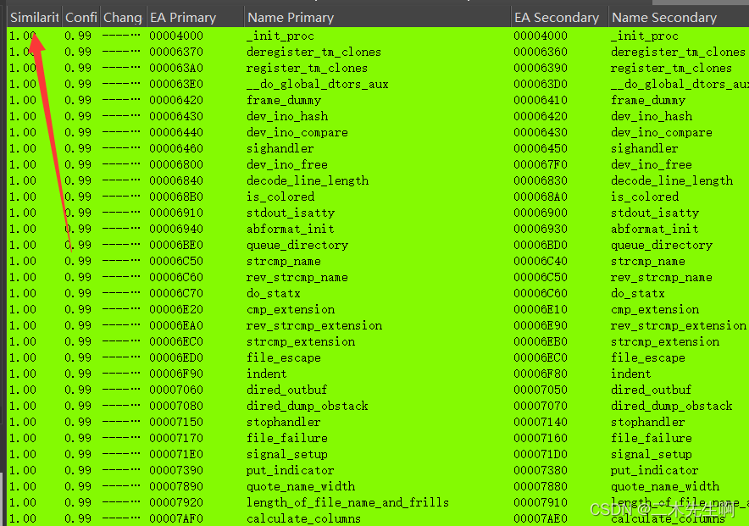Click the Change column header
Image resolution: width=749 pixels, height=526 pixels.
click(122, 16)
